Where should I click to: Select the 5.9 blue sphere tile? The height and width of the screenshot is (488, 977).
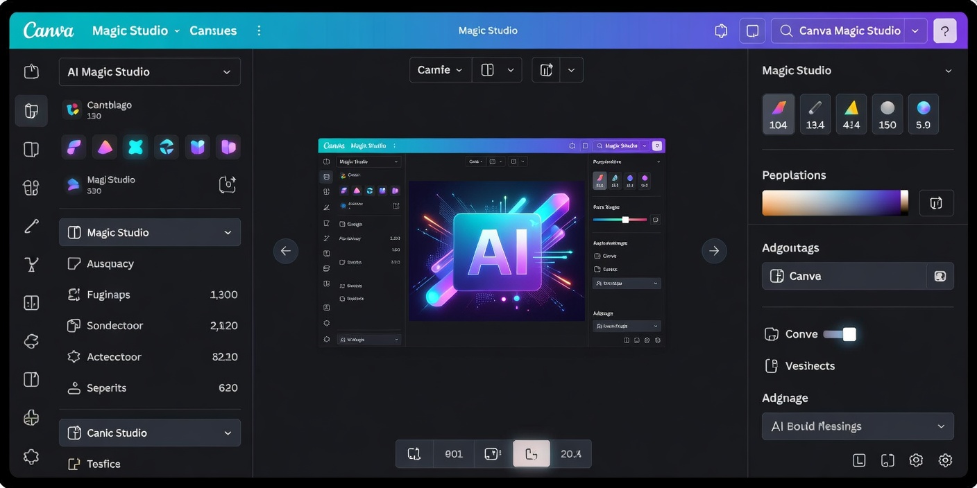[x=924, y=114]
